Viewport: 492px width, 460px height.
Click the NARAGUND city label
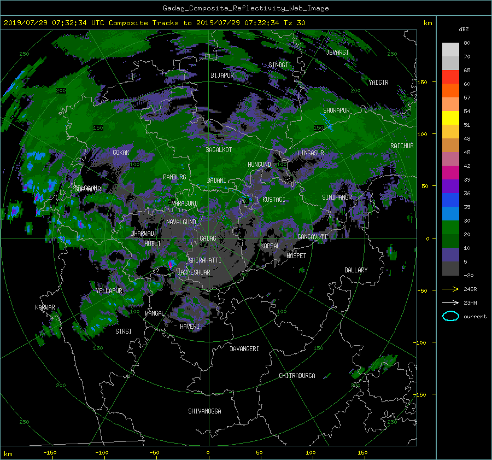coord(185,203)
